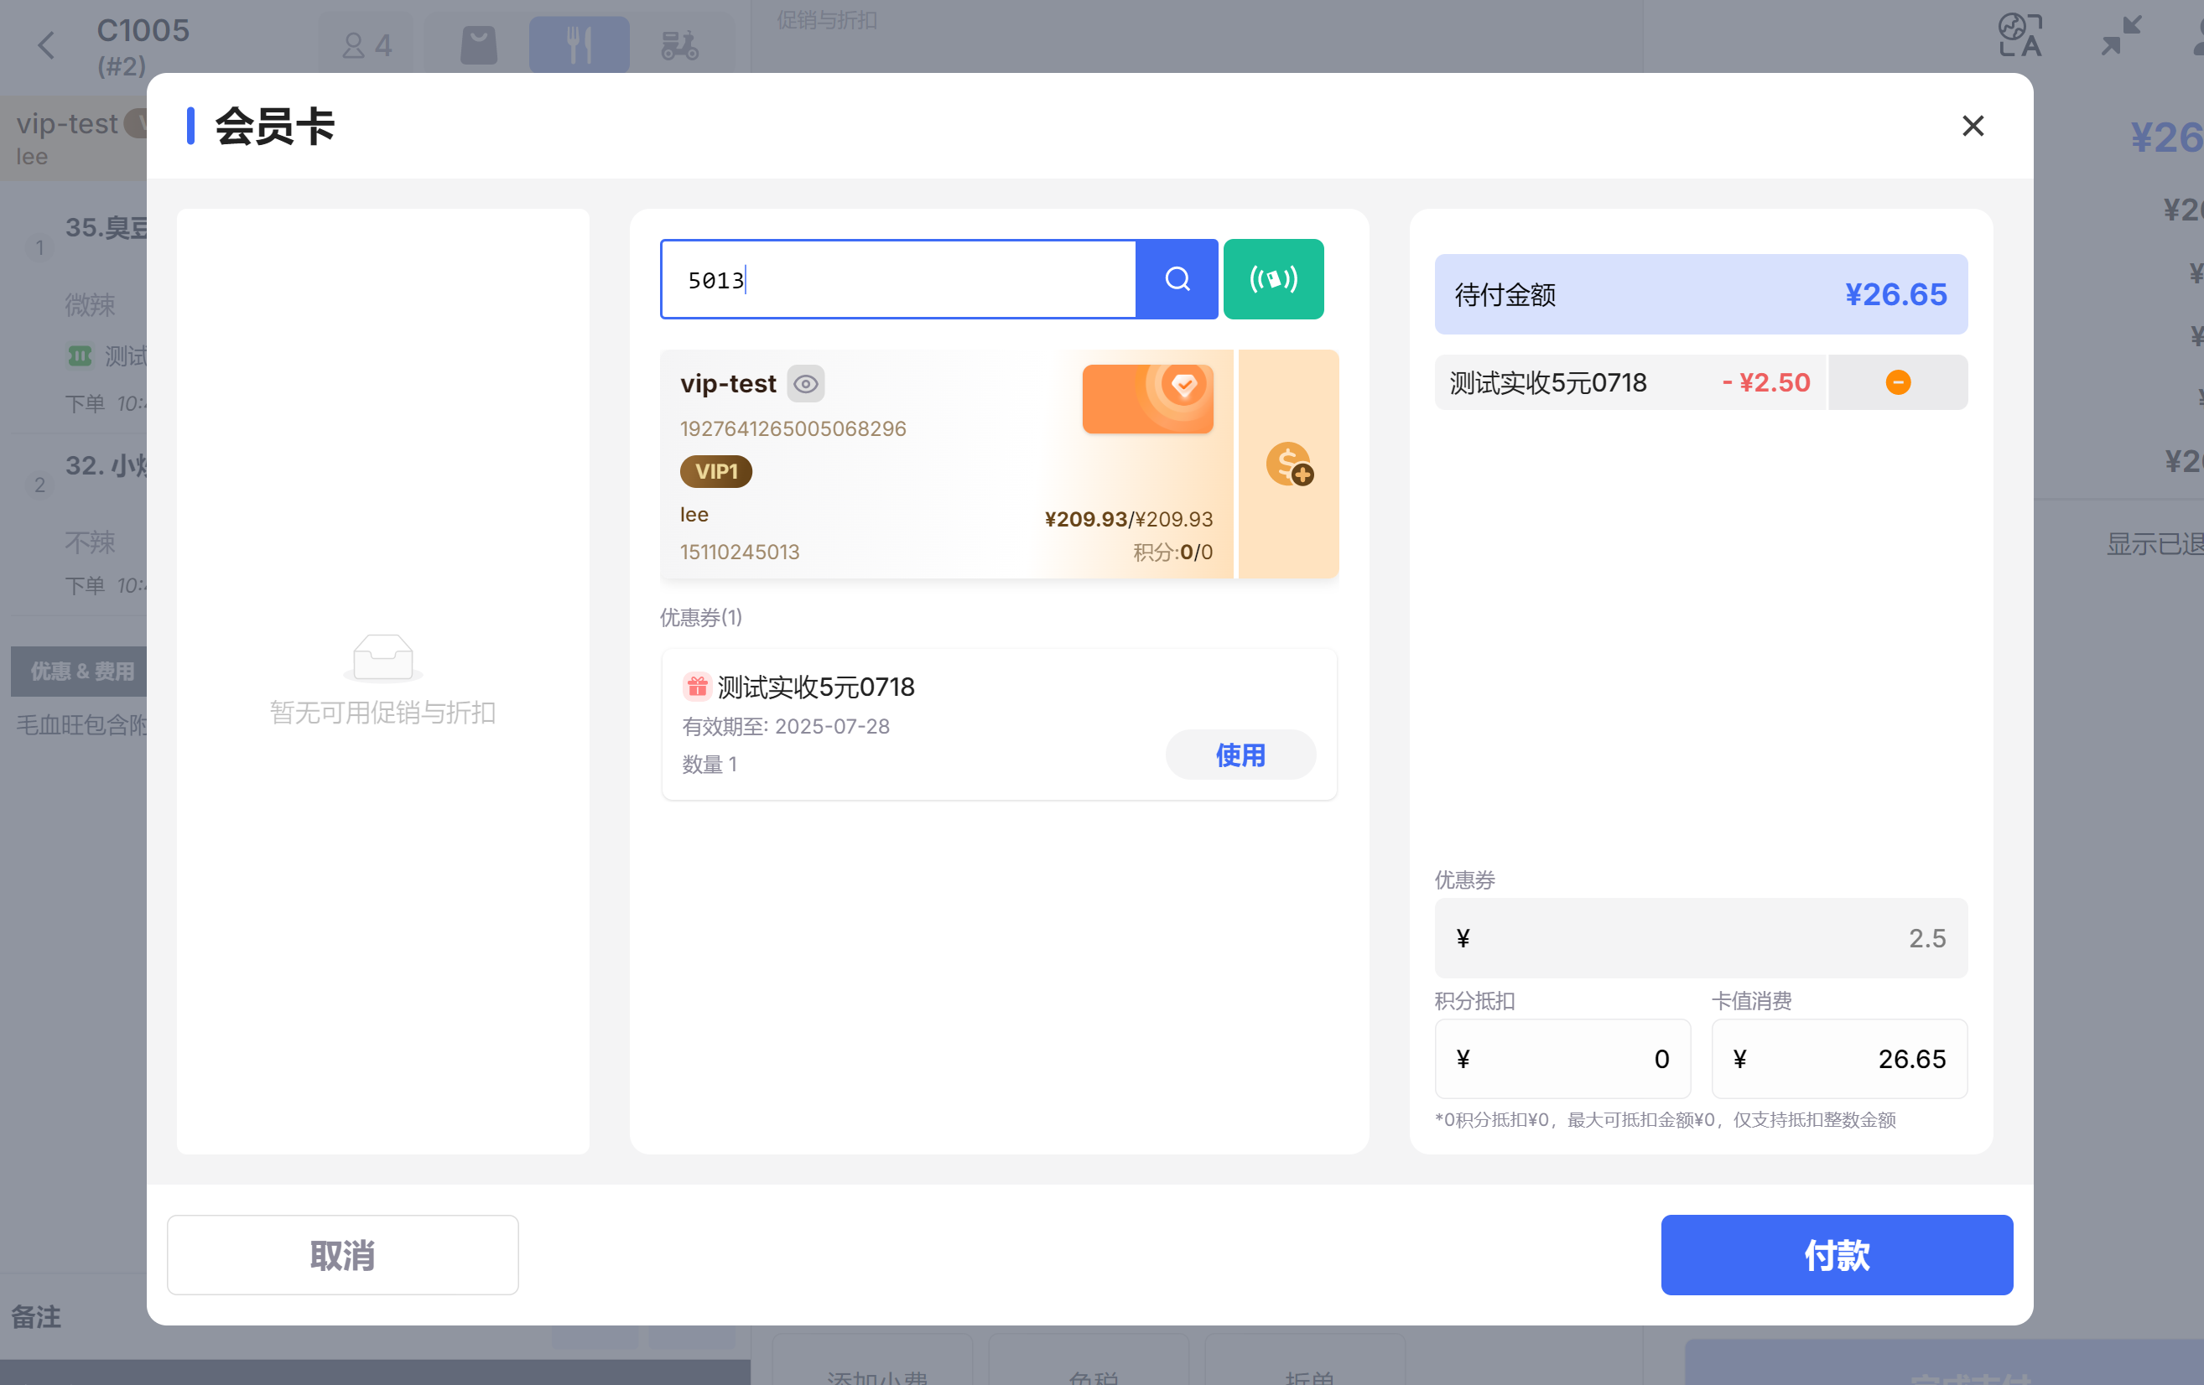Image resolution: width=2204 pixels, height=1385 pixels.
Task: Click the 优惠券 amount field showing 2.5
Action: 1701,937
